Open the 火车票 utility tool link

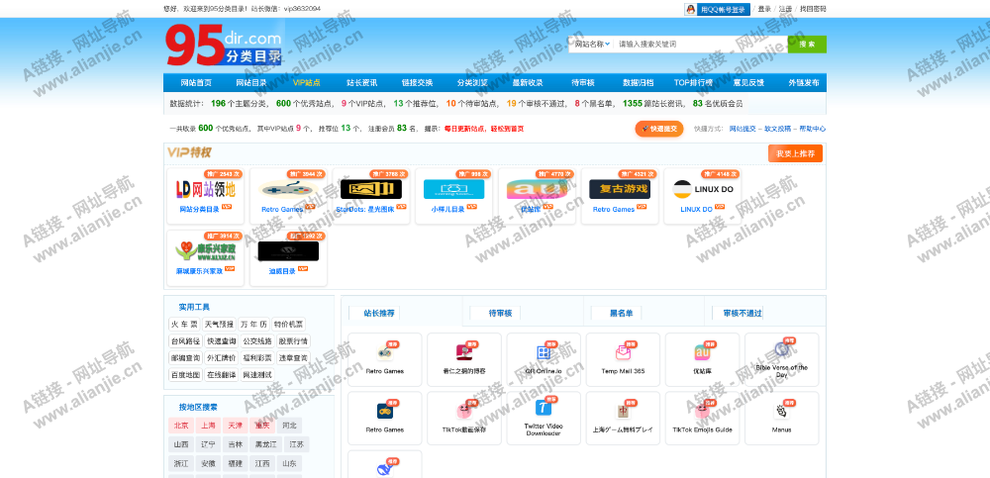point(184,324)
